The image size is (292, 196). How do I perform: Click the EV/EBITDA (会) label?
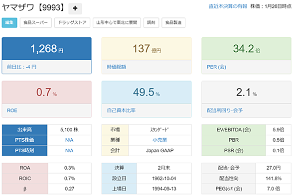coord(234,130)
